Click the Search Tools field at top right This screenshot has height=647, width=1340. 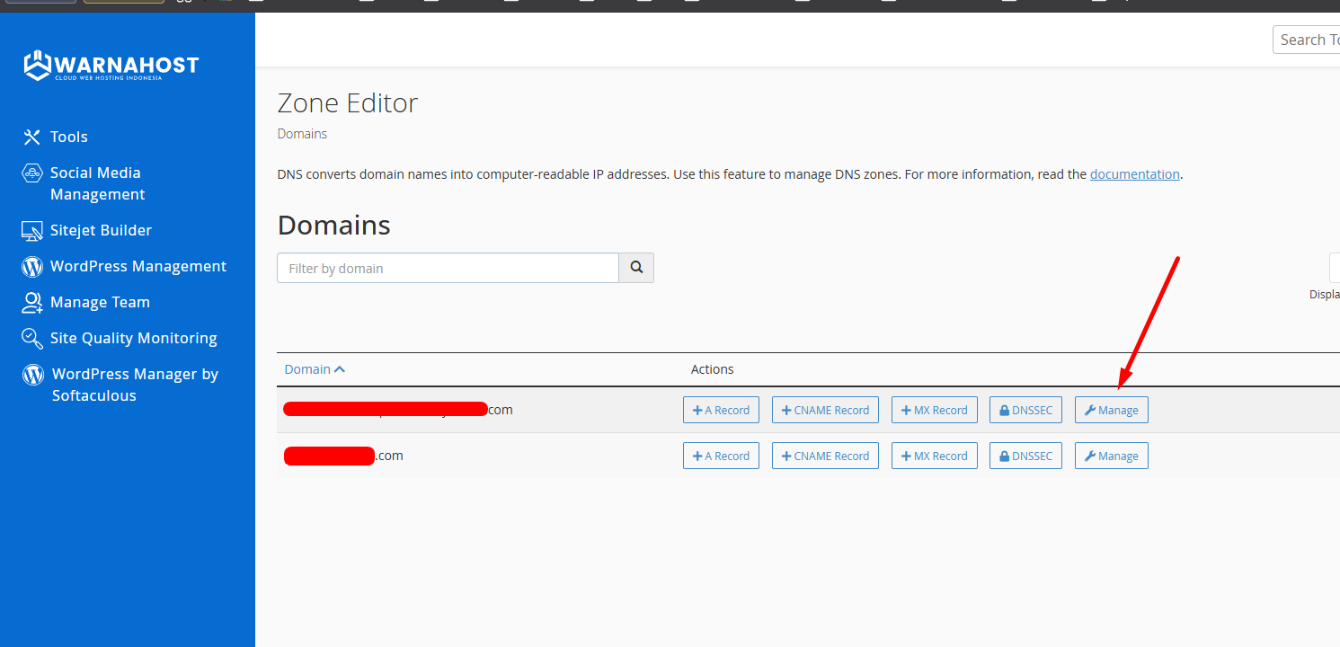coord(1312,39)
